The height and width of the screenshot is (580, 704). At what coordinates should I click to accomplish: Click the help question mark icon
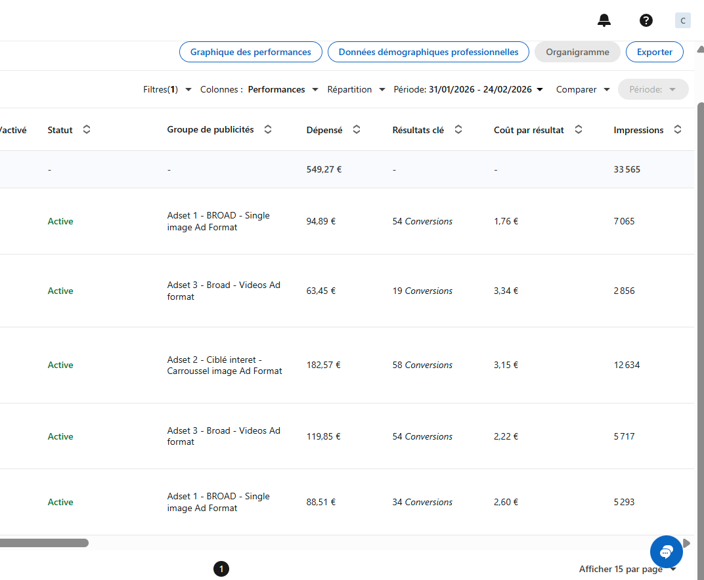pos(646,20)
